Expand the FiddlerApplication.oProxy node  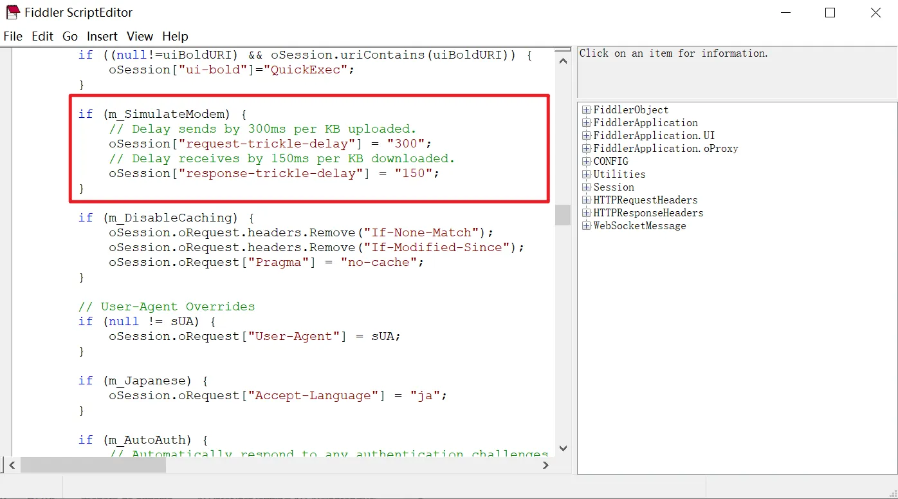586,149
